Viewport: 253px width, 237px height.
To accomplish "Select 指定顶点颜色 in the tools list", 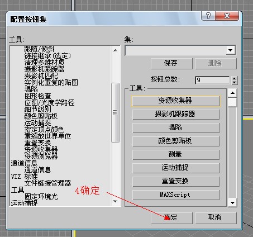I will click(44, 130).
